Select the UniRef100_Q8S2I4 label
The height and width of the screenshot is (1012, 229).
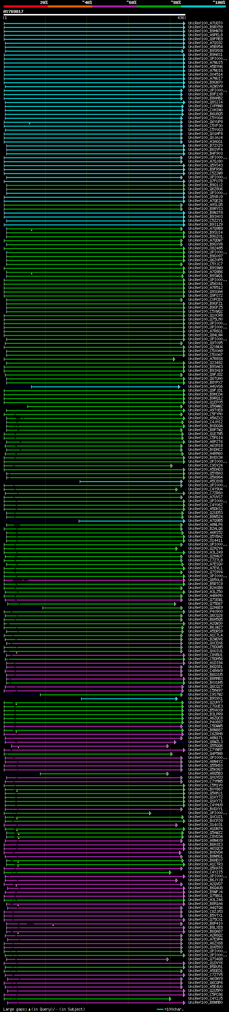(205, 102)
